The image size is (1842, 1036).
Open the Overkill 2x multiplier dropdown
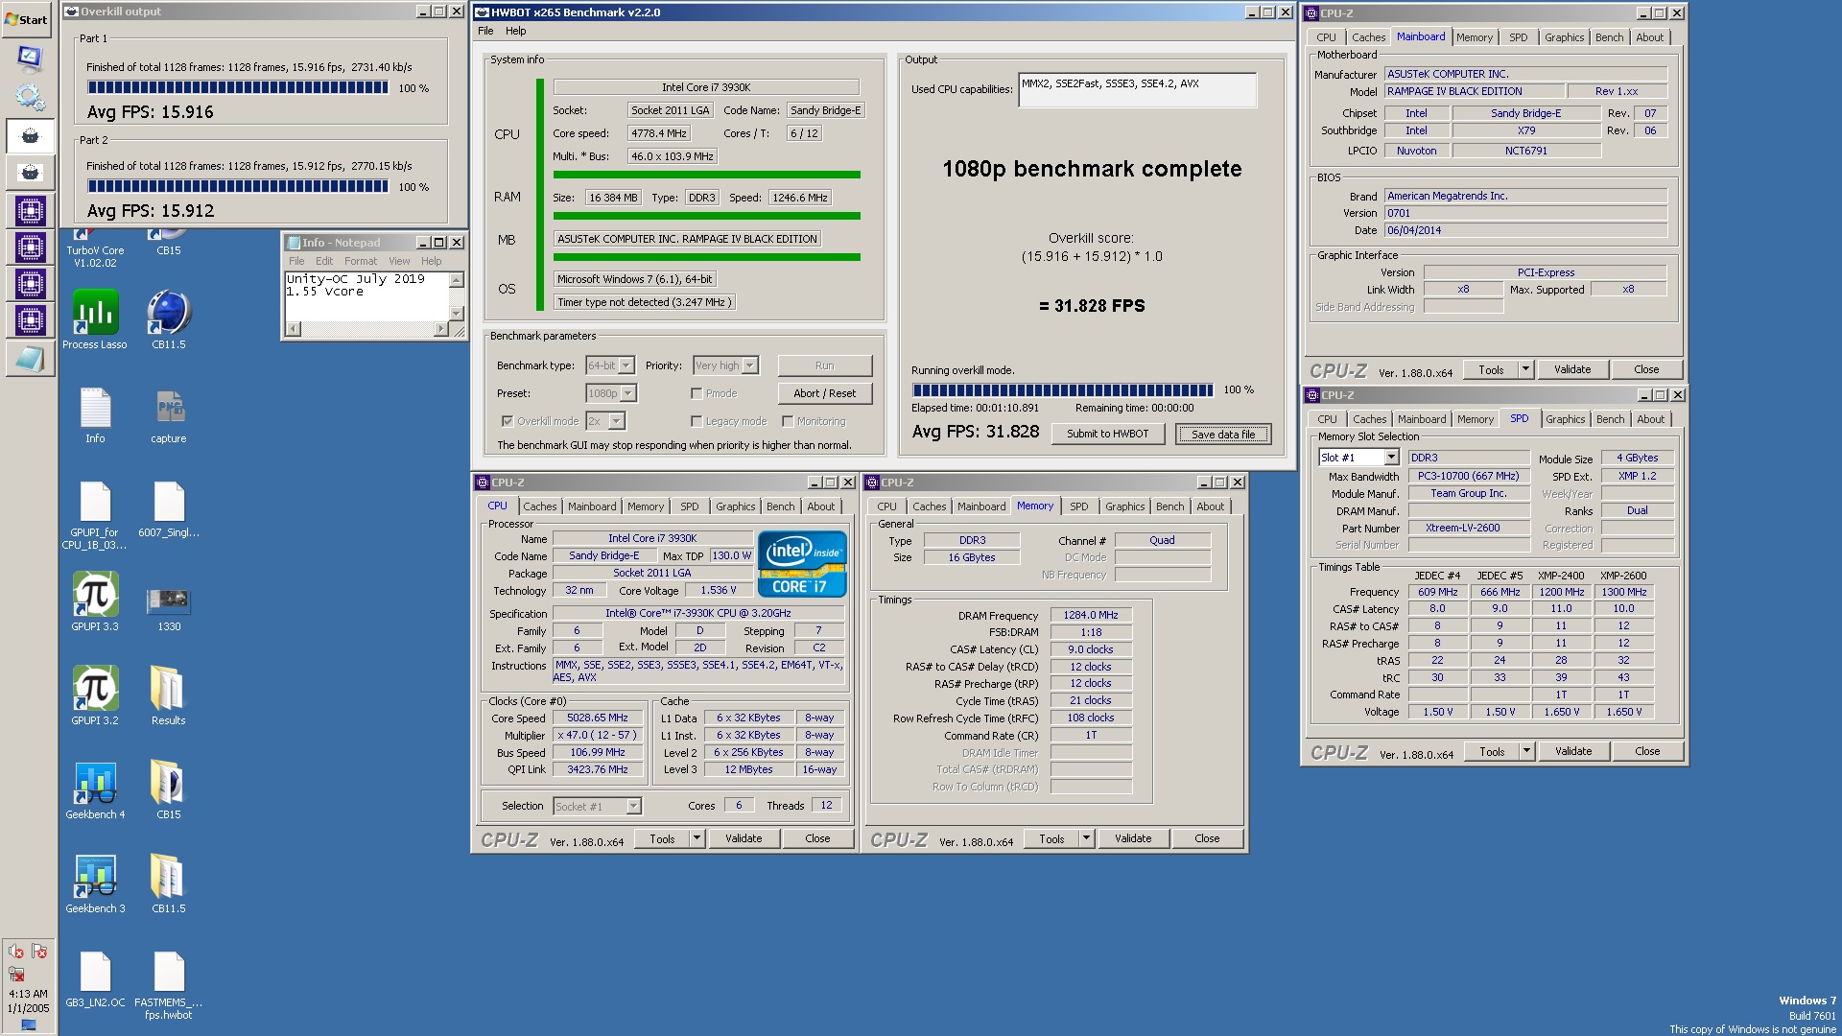pos(605,421)
